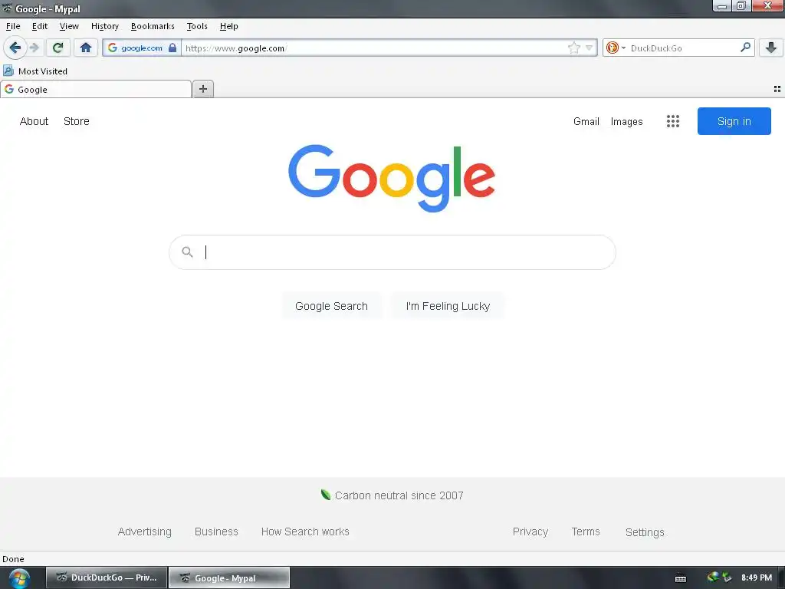Switch to DuckDuckGo taskbar window
The image size is (785, 589).
point(106,577)
